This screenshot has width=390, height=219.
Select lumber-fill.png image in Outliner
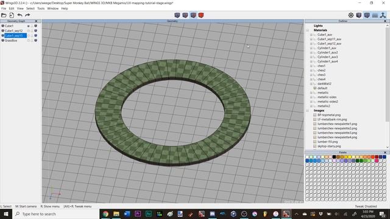click(328, 142)
